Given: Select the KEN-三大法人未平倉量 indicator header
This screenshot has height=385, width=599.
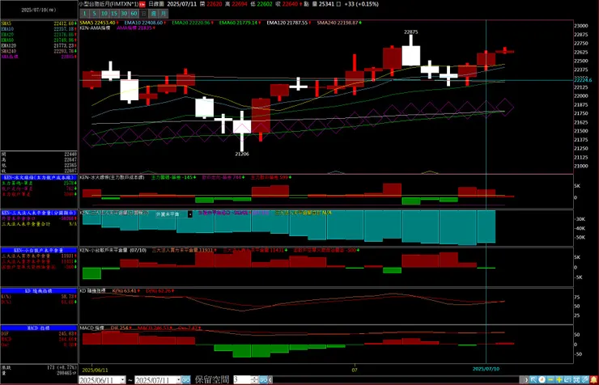Looking at the screenshot, I should [x=39, y=213].
